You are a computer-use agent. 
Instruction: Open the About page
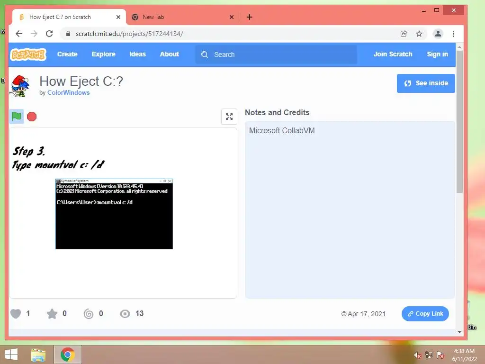click(169, 54)
